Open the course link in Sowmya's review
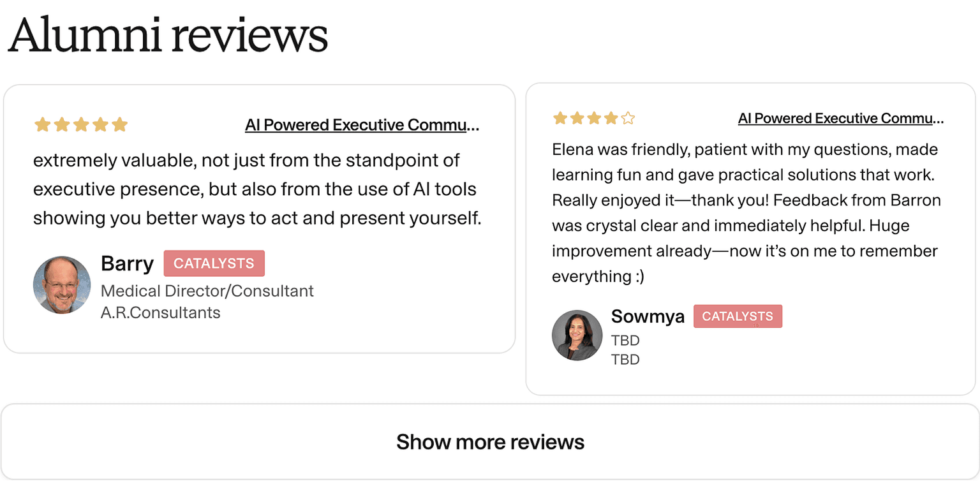Viewport: 980px width, 486px height. coord(840,119)
